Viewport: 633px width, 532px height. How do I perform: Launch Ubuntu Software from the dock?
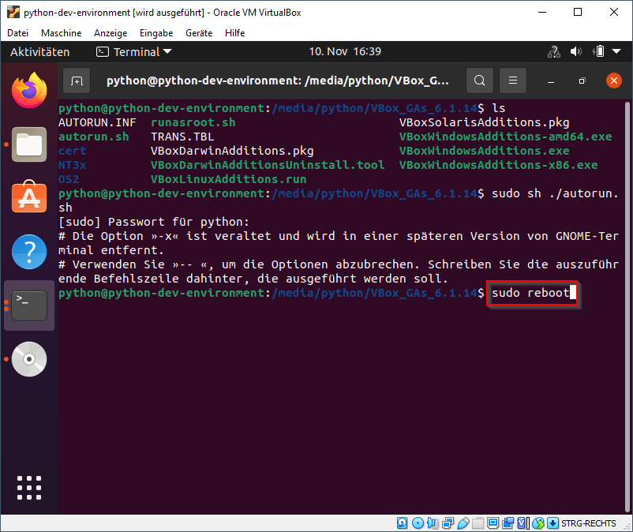pos(29,197)
